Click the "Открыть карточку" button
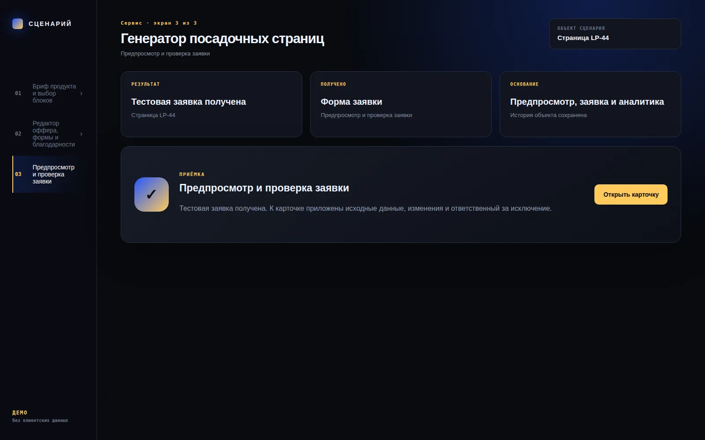 pyautogui.click(x=631, y=194)
